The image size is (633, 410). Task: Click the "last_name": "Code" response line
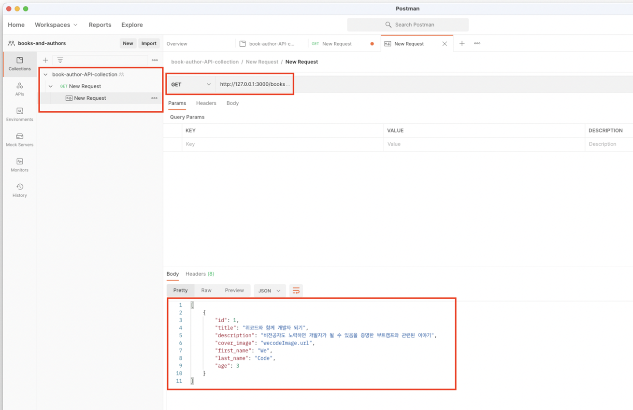click(x=245, y=358)
